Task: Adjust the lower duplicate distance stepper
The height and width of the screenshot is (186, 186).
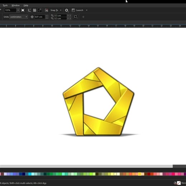Action: [69, 18]
